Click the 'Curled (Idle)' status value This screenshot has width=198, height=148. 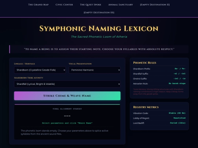pos(178,123)
